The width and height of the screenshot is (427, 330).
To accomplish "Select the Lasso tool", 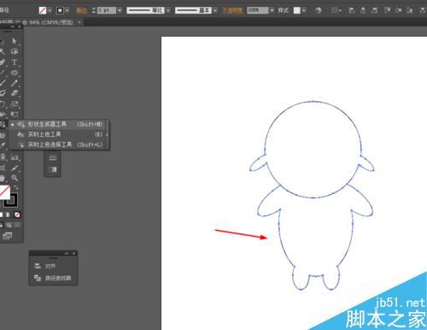I will point(15,51).
